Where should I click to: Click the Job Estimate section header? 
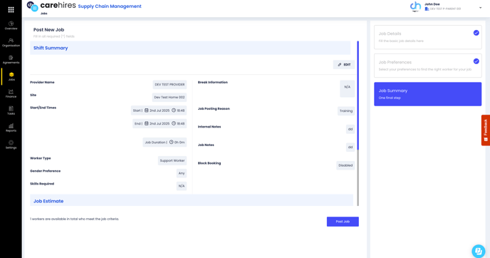point(192,201)
